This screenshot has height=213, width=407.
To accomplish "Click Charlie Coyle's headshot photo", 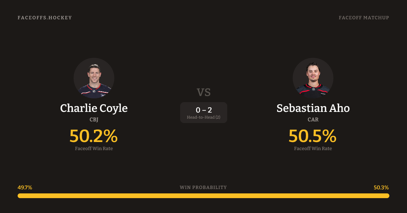I will [94, 78].
